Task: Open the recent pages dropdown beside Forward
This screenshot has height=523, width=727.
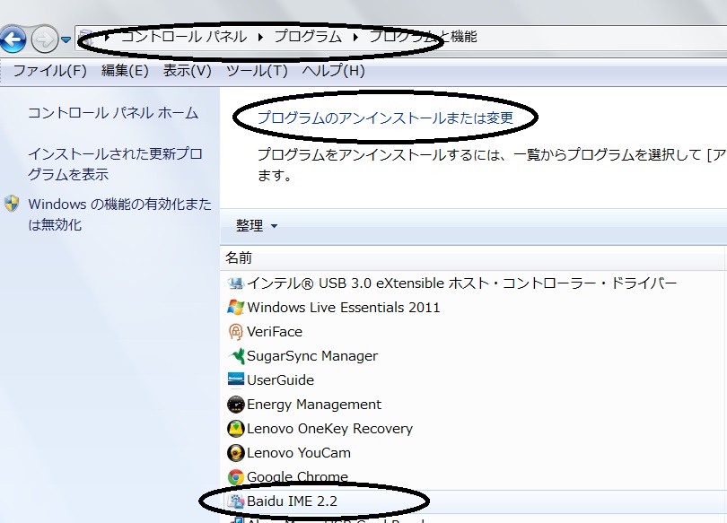Action: 66,40
